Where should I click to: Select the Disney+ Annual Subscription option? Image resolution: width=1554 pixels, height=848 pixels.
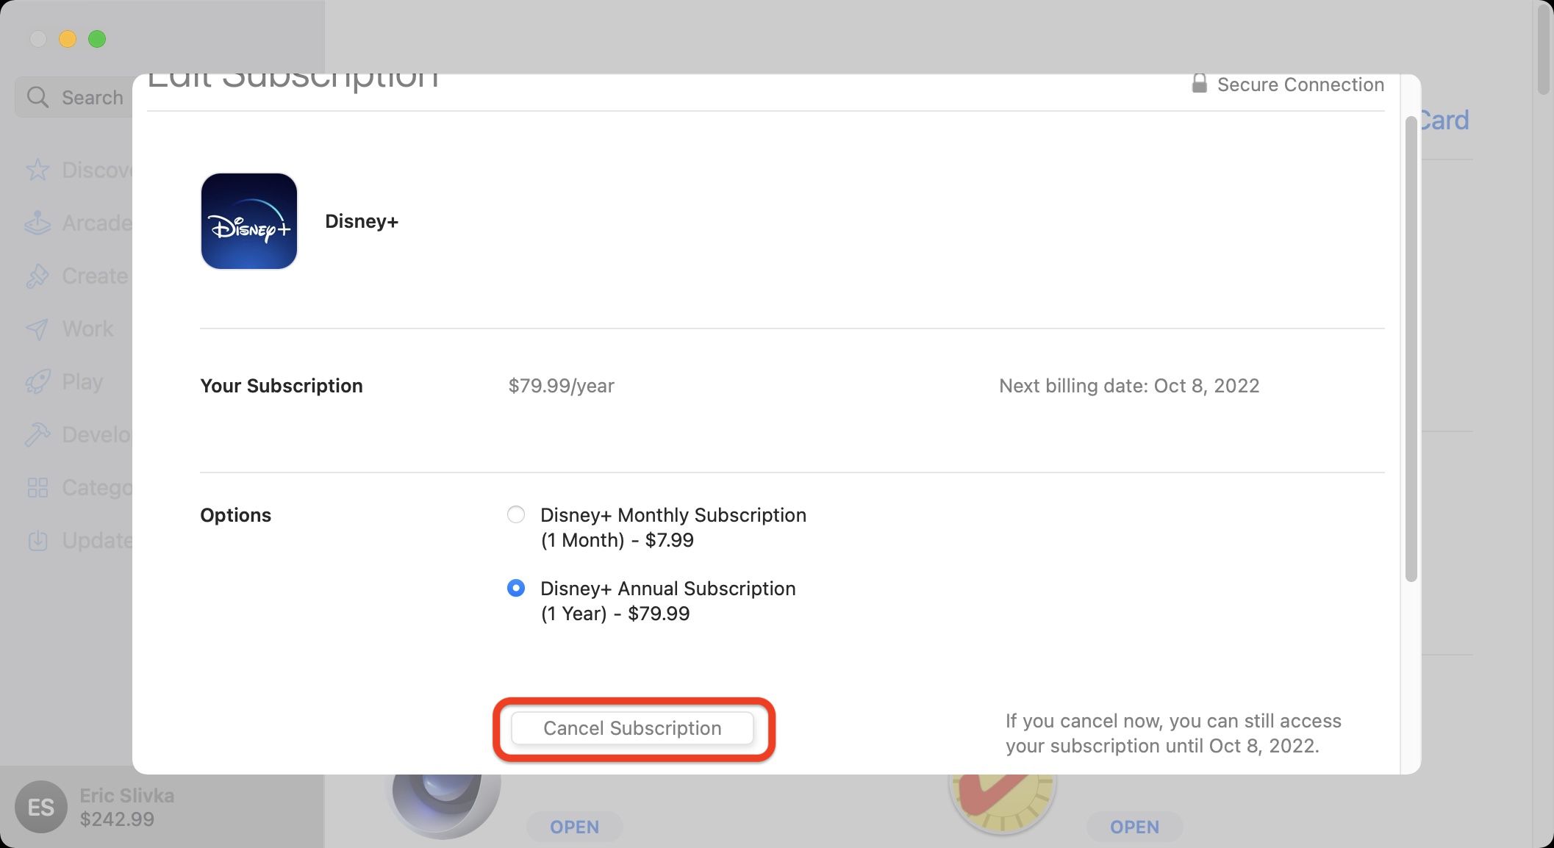coord(515,588)
